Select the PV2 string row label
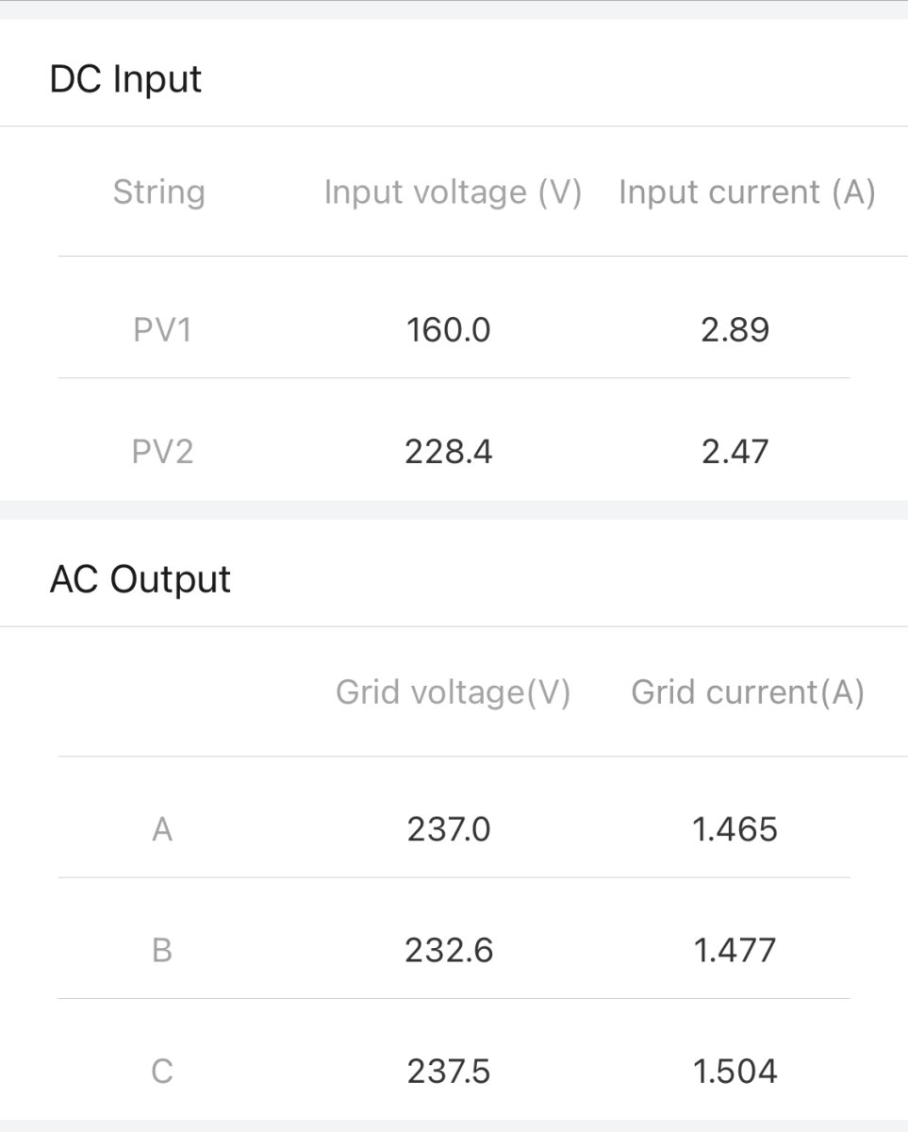 coord(162,452)
